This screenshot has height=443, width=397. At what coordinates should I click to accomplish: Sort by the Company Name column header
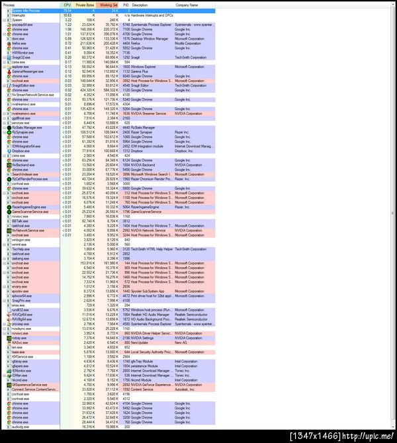click(195, 5)
